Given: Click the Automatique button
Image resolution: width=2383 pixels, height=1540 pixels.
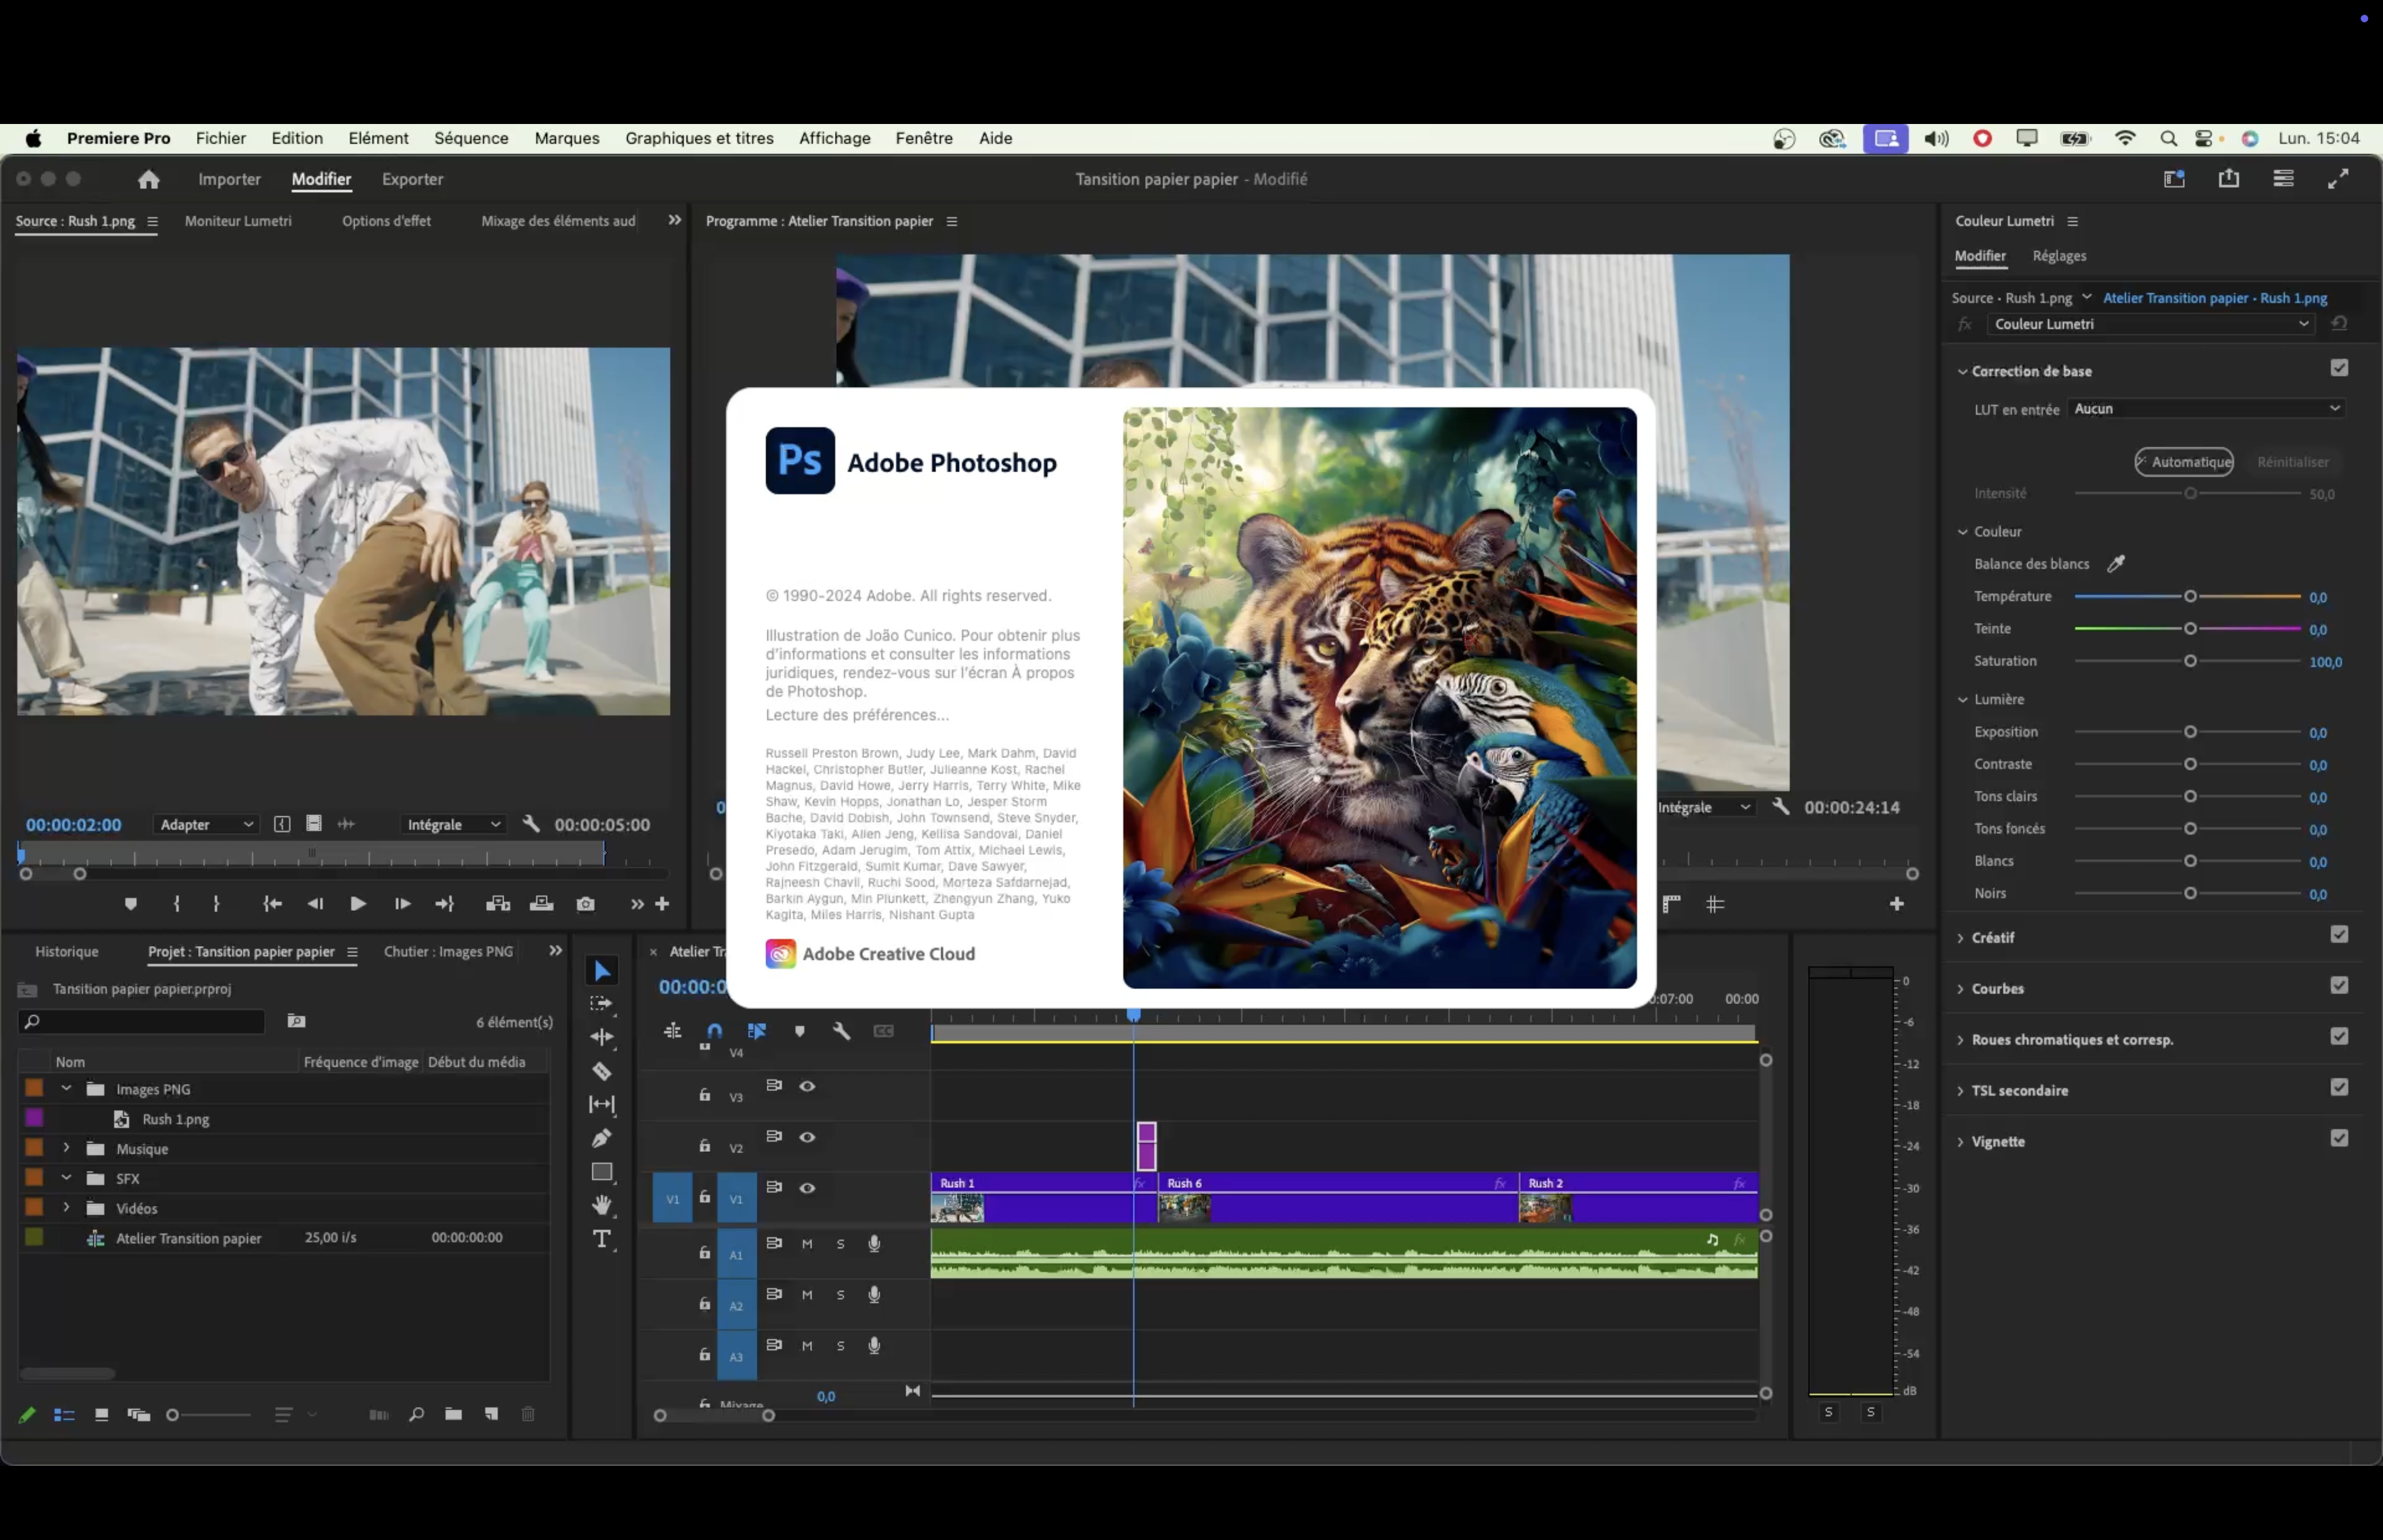Looking at the screenshot, I should [x=2185, y=462].
